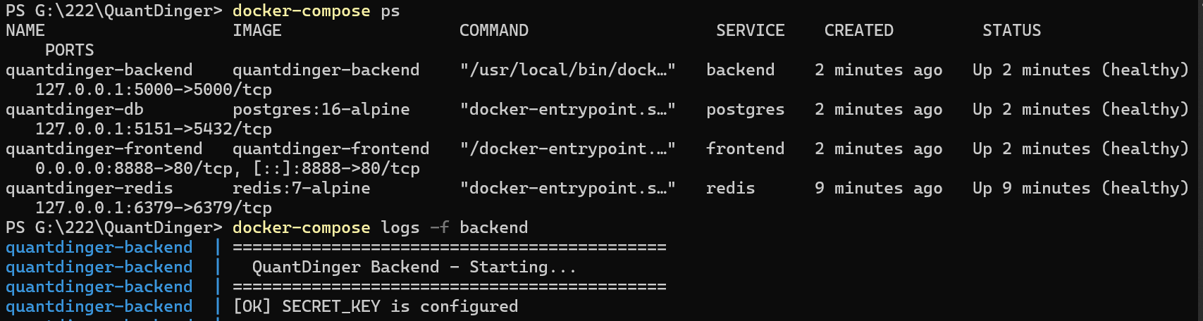Viewport: 1203px width, 321px height.
Task: Click the "docker-compose logs -f backend" command
Action: coord(380,228)
